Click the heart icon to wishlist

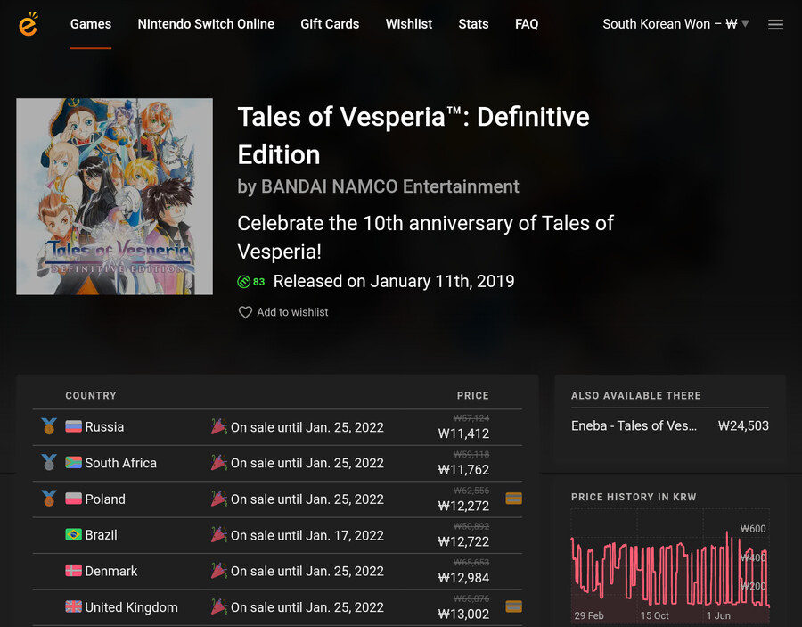tap(245, 312)
